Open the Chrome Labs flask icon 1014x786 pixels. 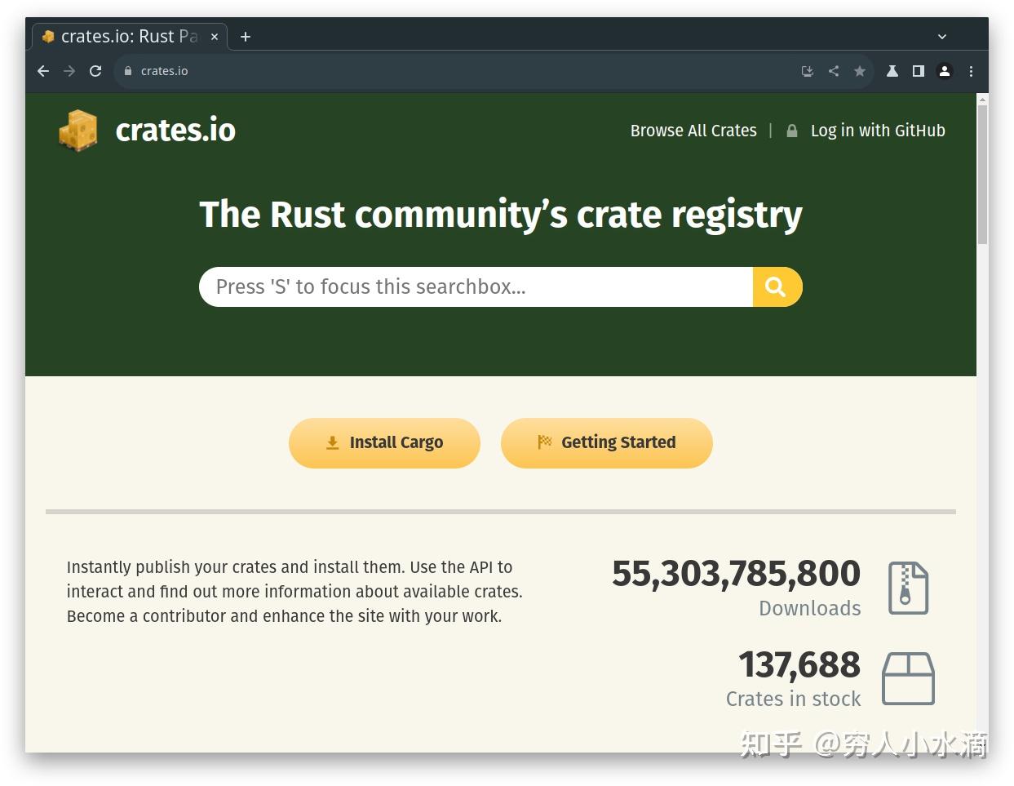(892, 71)
